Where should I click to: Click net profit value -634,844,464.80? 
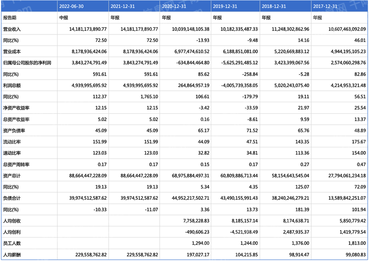193,63
